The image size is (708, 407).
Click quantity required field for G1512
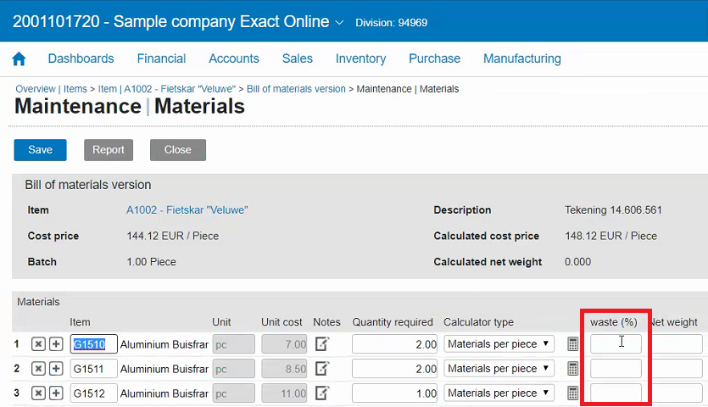coord(394,393)
